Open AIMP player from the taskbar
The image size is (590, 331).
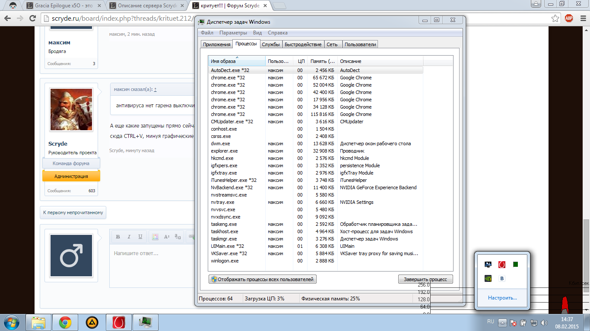[x=92, y=322]
